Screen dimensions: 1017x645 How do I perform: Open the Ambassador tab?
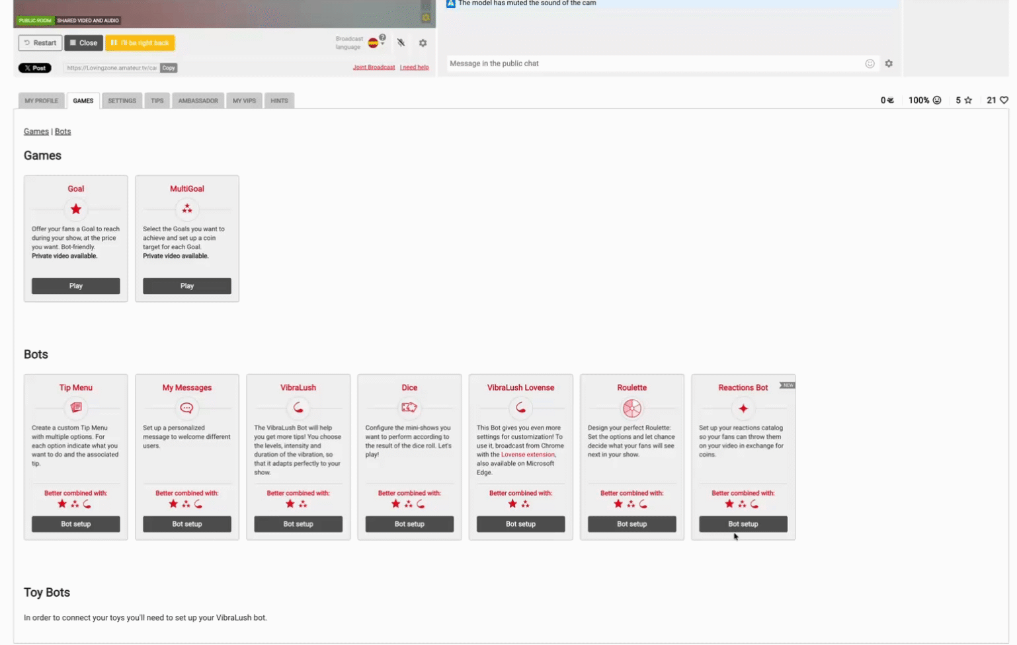(x=198, y=100)
